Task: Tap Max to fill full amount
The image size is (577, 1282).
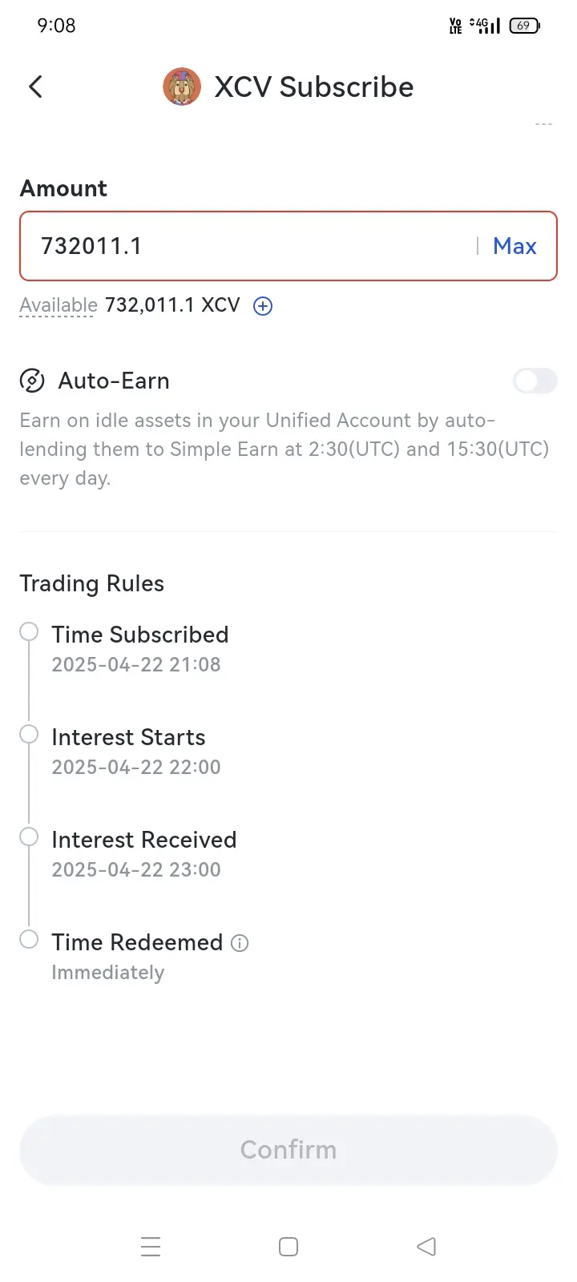Action: [514, 246]
